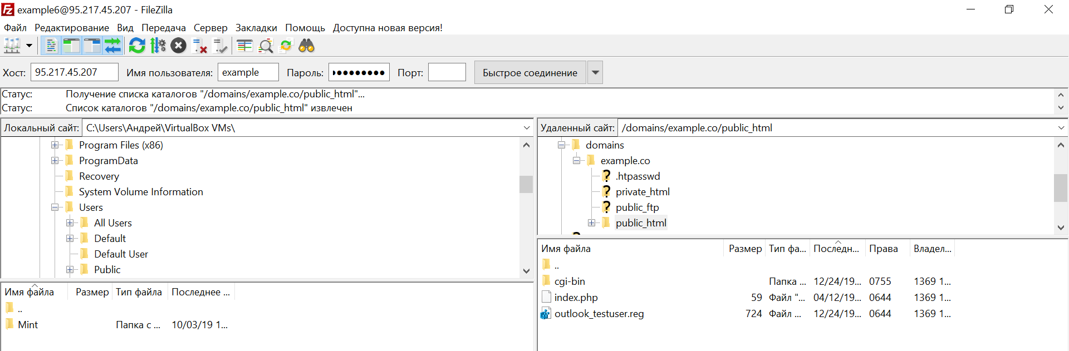
Task: Open quick connect history dropdown arrow
Action: pyautogui.click(x=595, y=72)
